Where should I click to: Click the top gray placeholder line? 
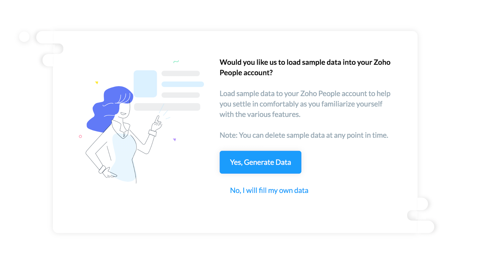click(x=181, y=74)
